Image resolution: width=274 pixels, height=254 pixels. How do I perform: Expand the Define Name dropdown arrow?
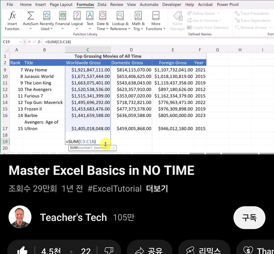click(x=218, y=13)
